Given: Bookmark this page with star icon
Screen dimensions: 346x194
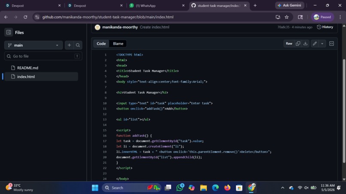Looking at the screenshot, I should point(287,17).
